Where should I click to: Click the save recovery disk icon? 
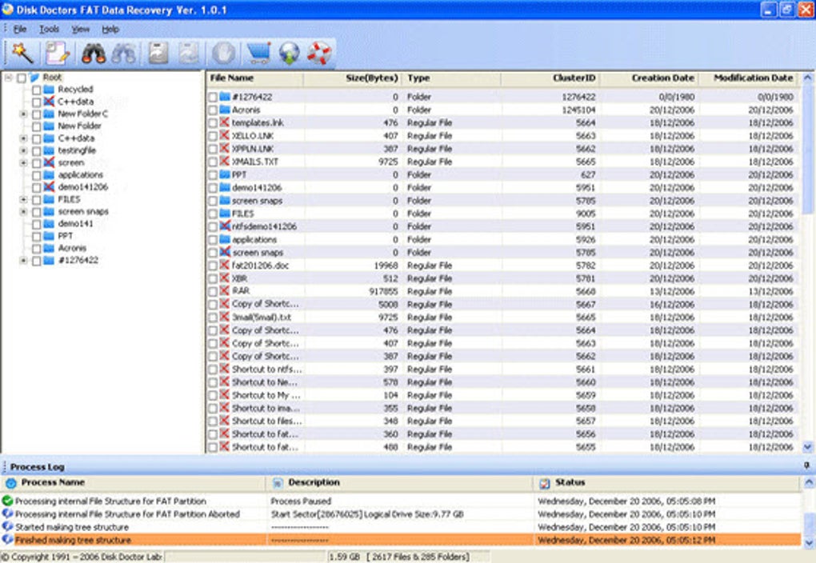(x=157, y=54)
